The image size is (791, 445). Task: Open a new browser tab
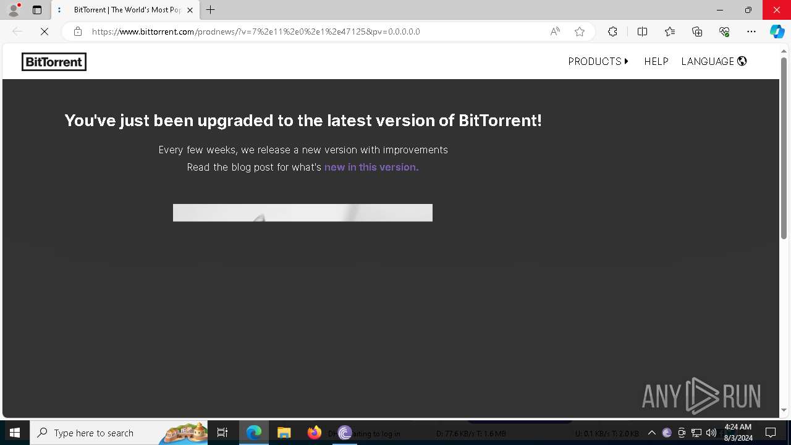[x=211, y=10]
